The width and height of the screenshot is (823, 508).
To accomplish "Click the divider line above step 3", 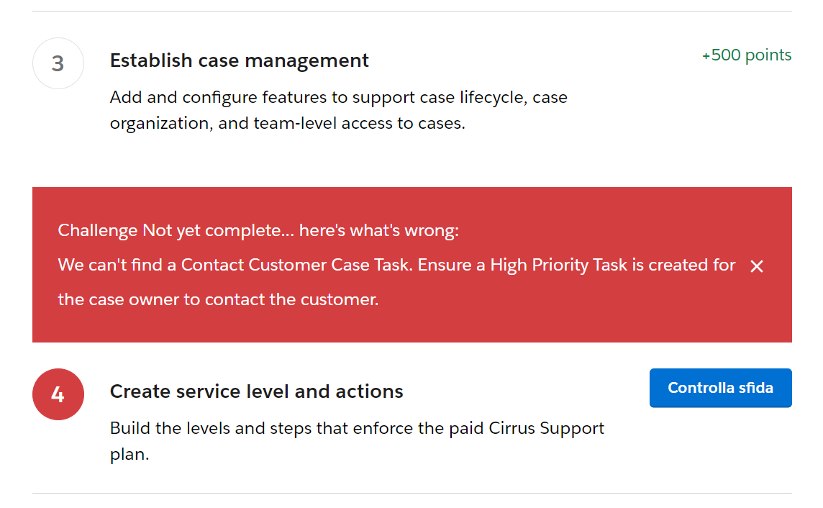I will point(411,11).
